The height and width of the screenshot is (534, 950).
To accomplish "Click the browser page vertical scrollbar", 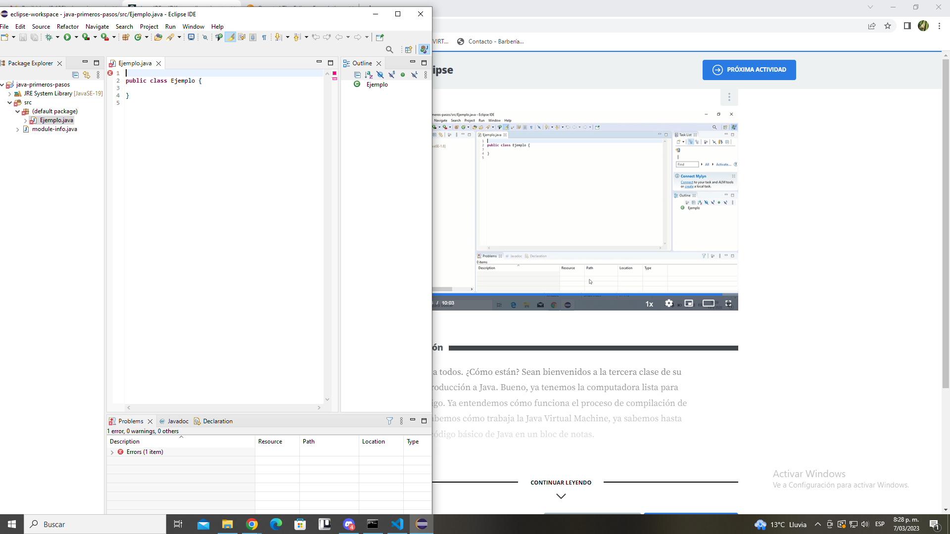I will (x=946, y=223).
